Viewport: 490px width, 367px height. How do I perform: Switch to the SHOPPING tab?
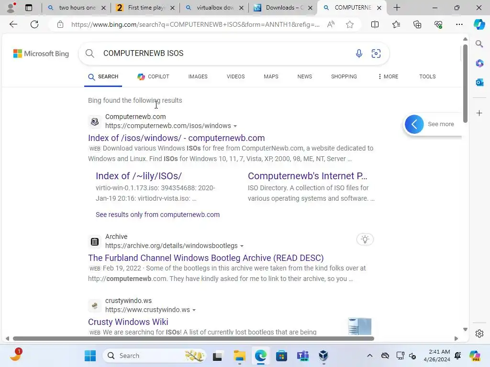coord(344,76)
